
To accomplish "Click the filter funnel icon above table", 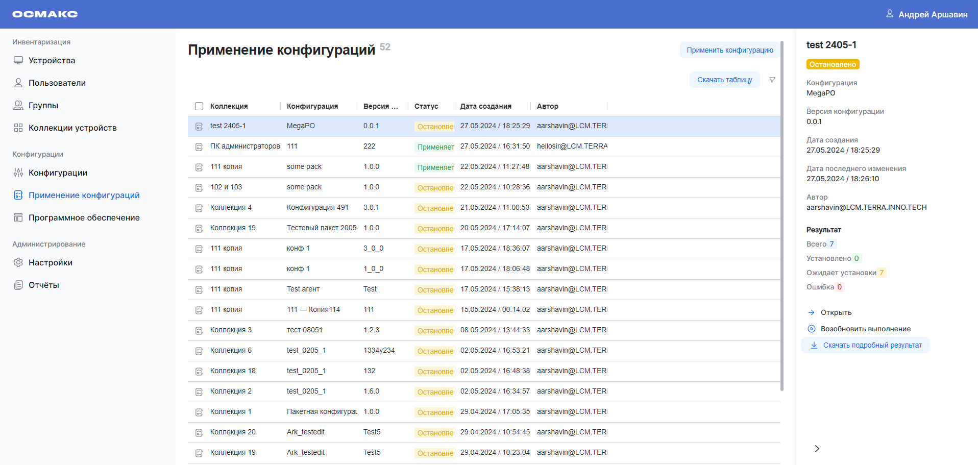I will pyautogui.click(x=772, y=80).
